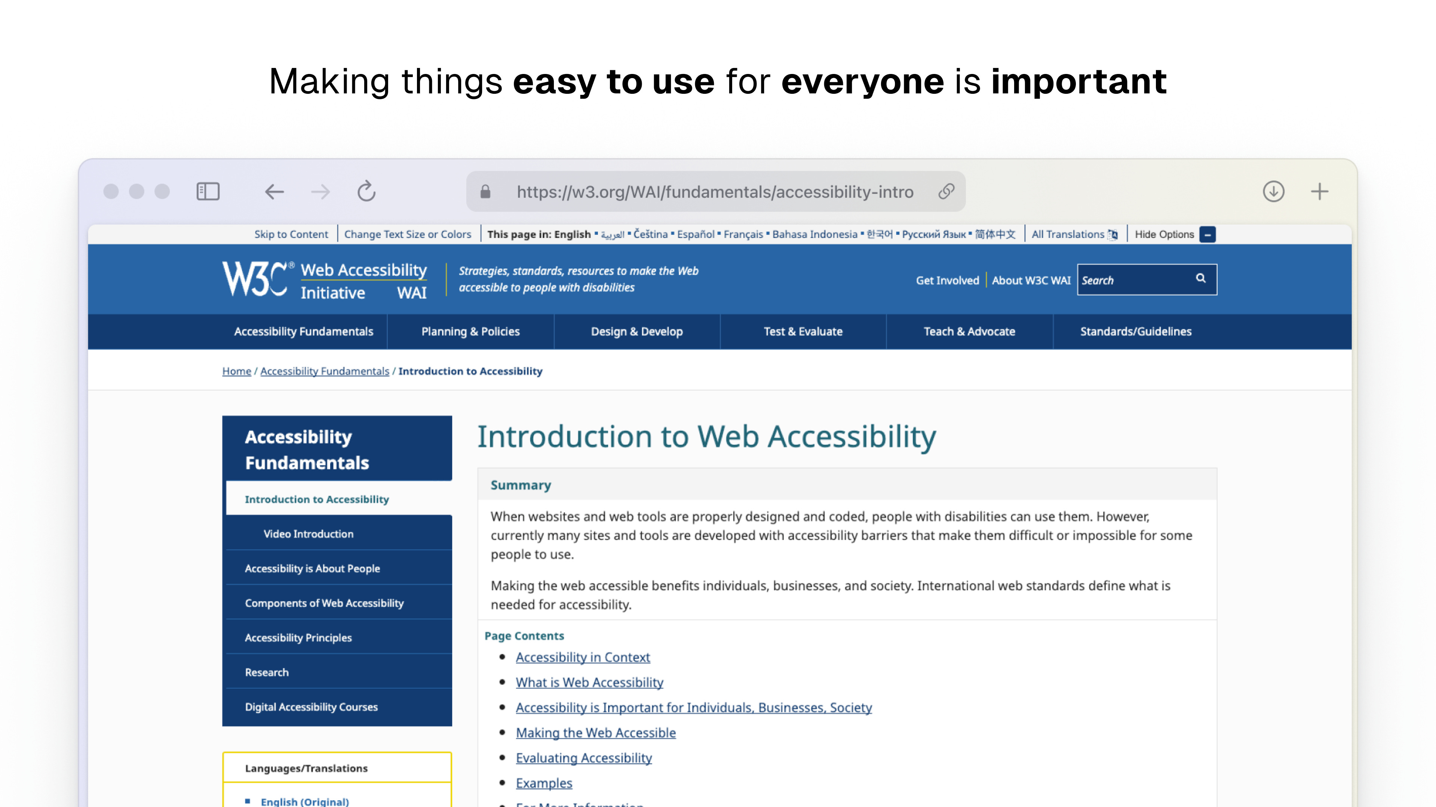Toggle the browser sidebar icon
Viewport: 1436px width, 807px height.
(x=208, y=192)
